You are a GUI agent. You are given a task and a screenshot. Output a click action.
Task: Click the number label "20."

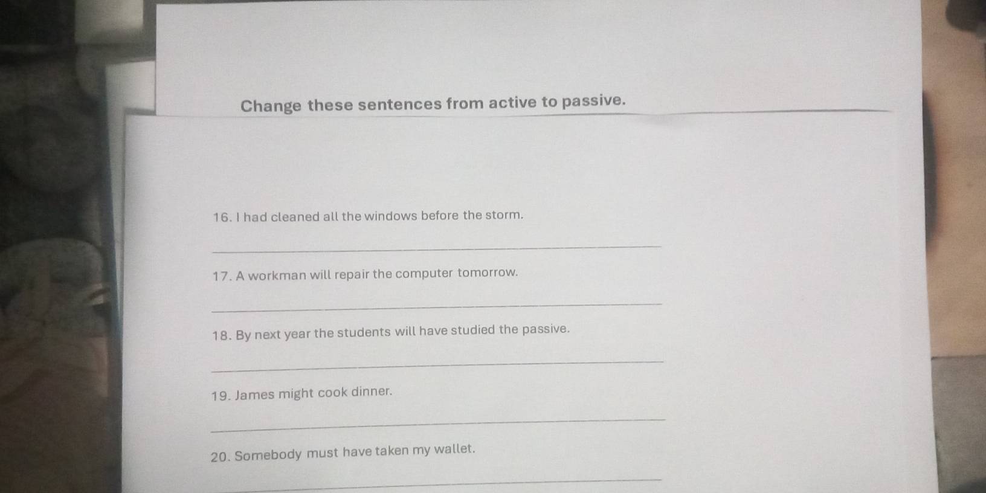221,456
